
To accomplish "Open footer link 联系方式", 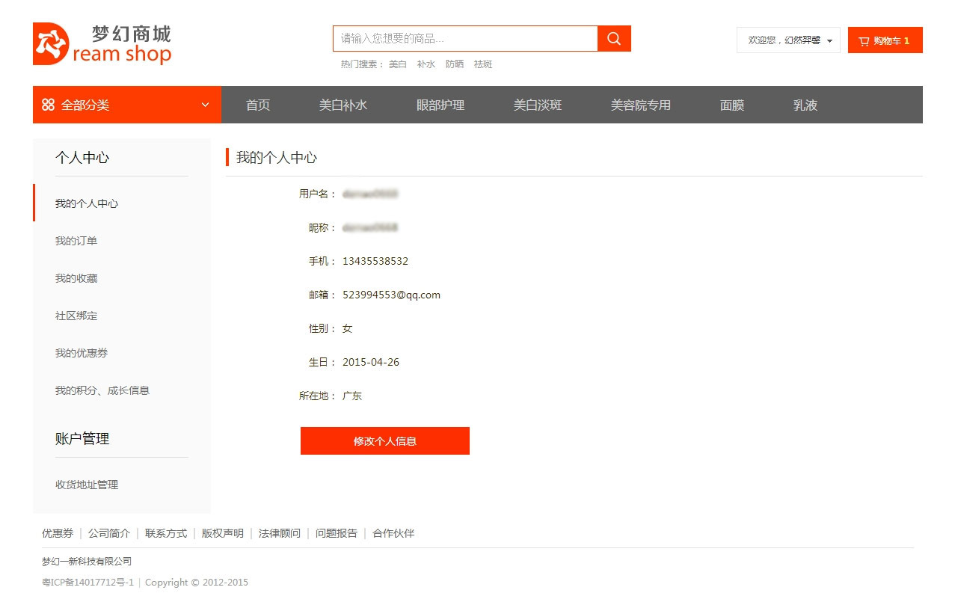I will click(x=166, y=533).
